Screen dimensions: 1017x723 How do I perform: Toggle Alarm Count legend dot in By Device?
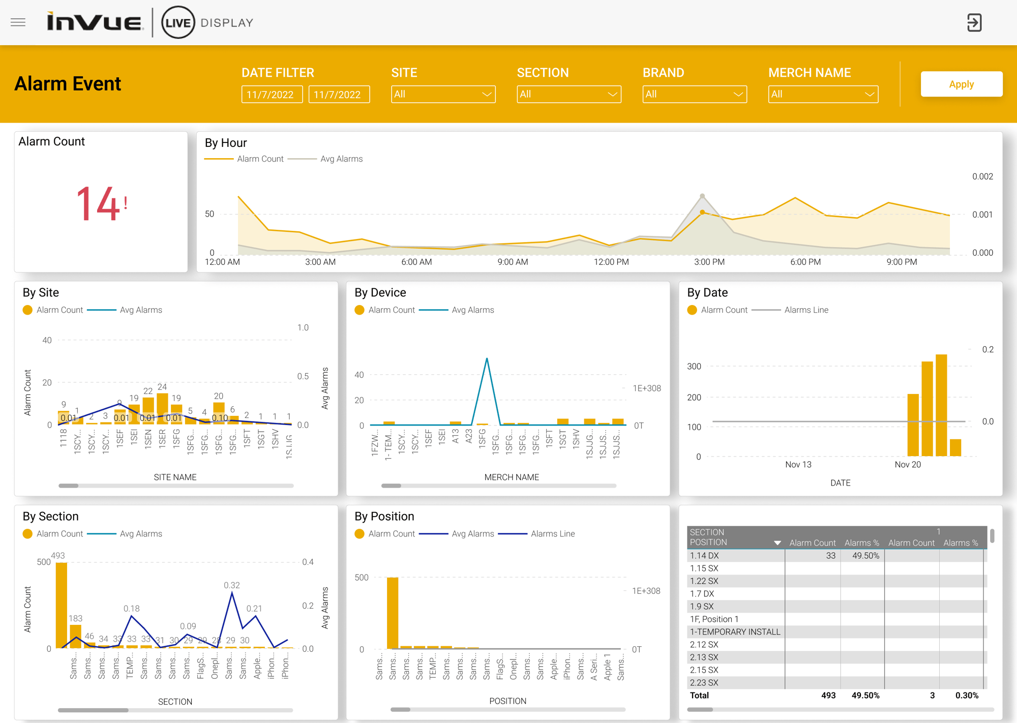click(x=360, y=310)
